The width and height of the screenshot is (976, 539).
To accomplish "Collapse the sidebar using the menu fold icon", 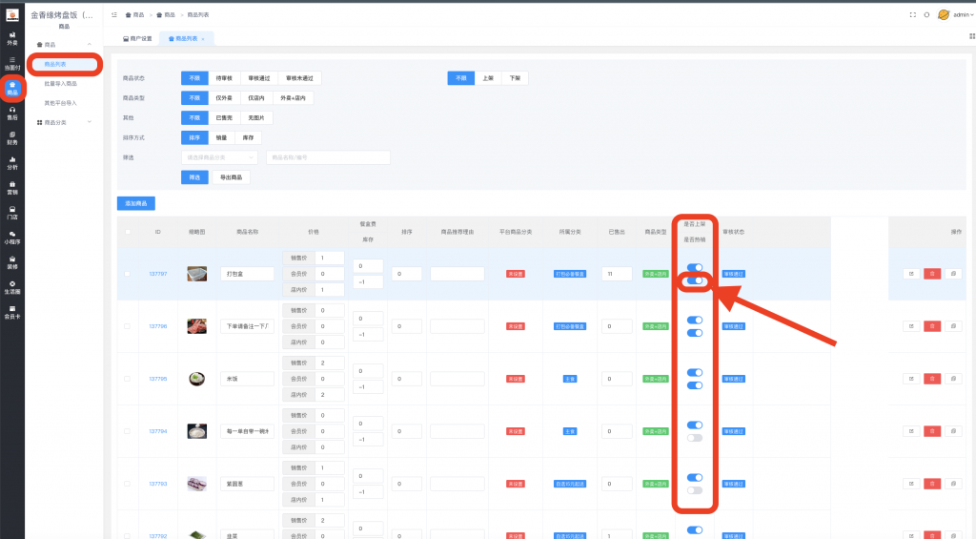I will [x=114, y=15].
